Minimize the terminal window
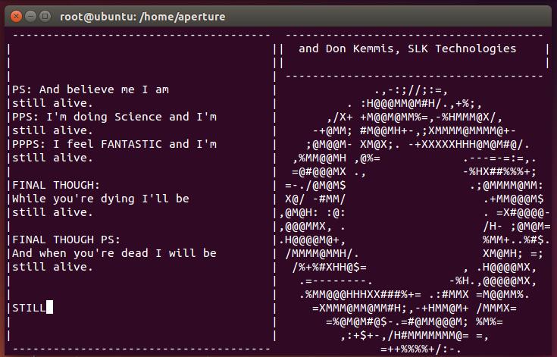The width and height of the screenshot is (557, 357). coord(30,17)
